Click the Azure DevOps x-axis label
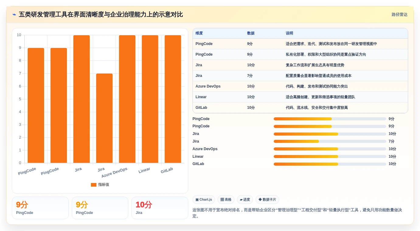This screenshot has width=420, height=231. click(114, 172)
